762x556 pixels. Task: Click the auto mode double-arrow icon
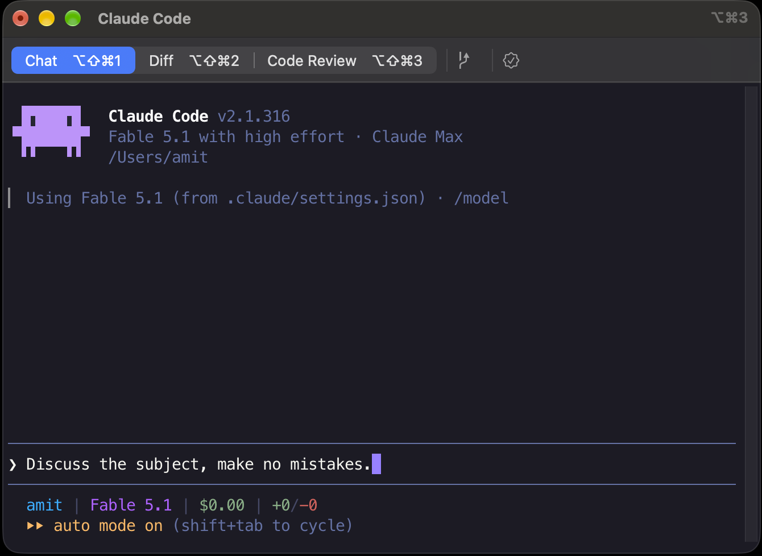coord(35,526)
